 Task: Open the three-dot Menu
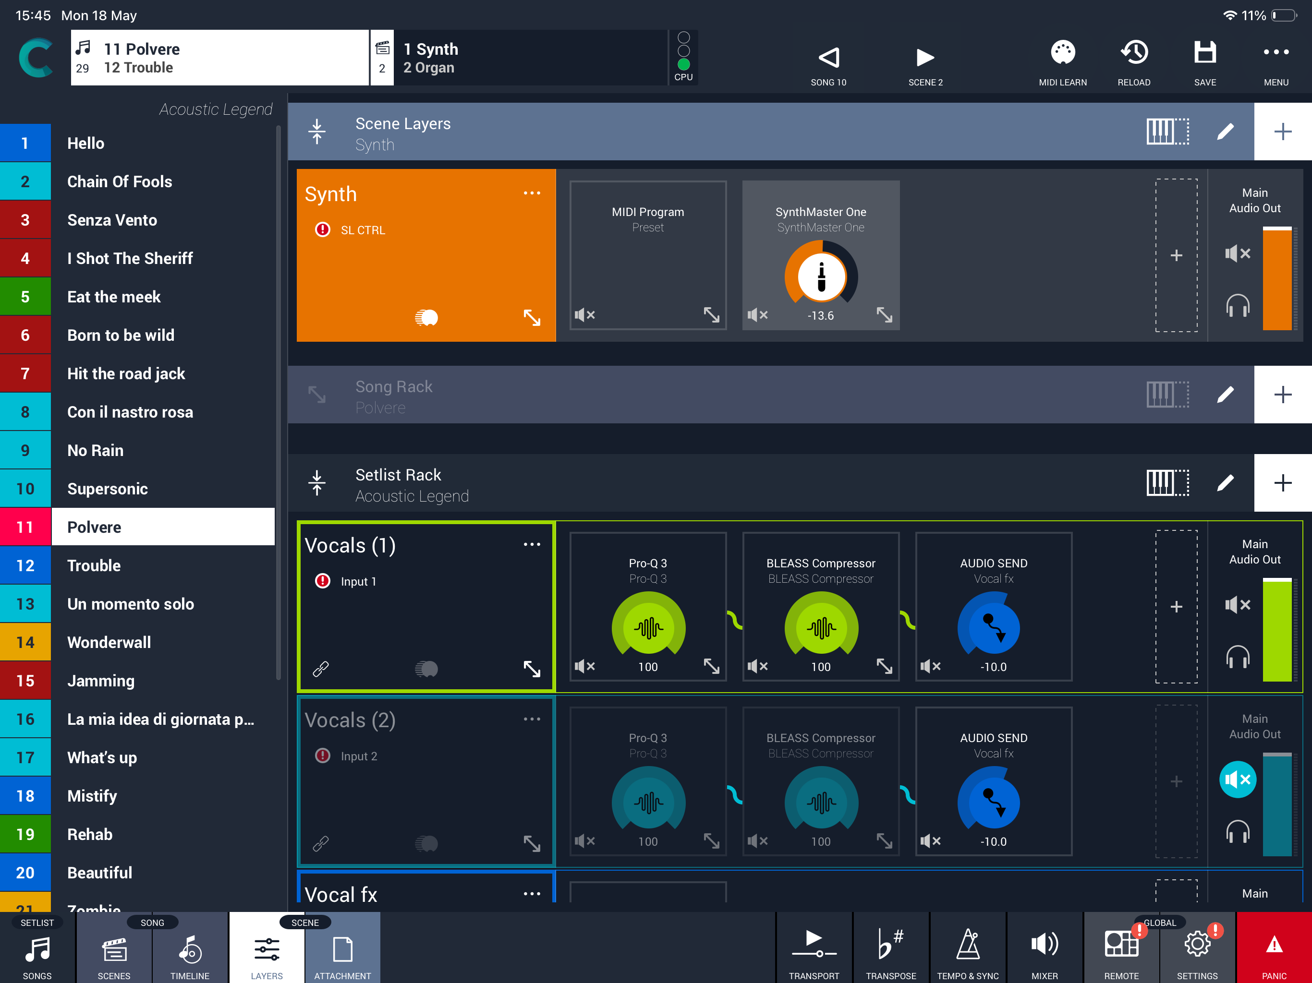(1276, 61)
